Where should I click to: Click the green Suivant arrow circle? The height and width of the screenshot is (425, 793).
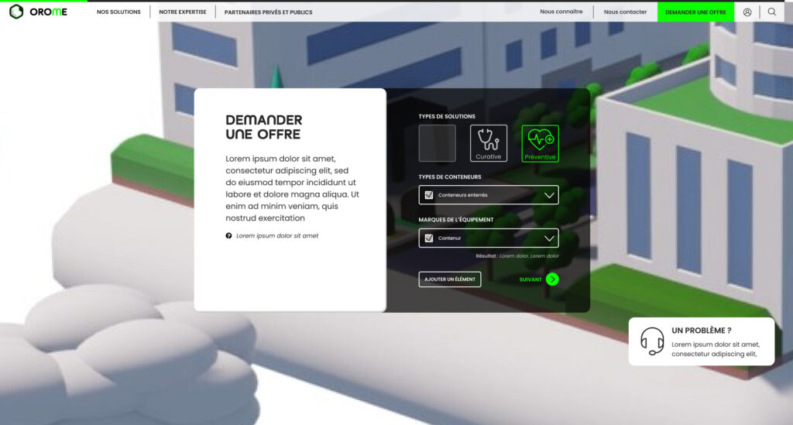[552, 279]
